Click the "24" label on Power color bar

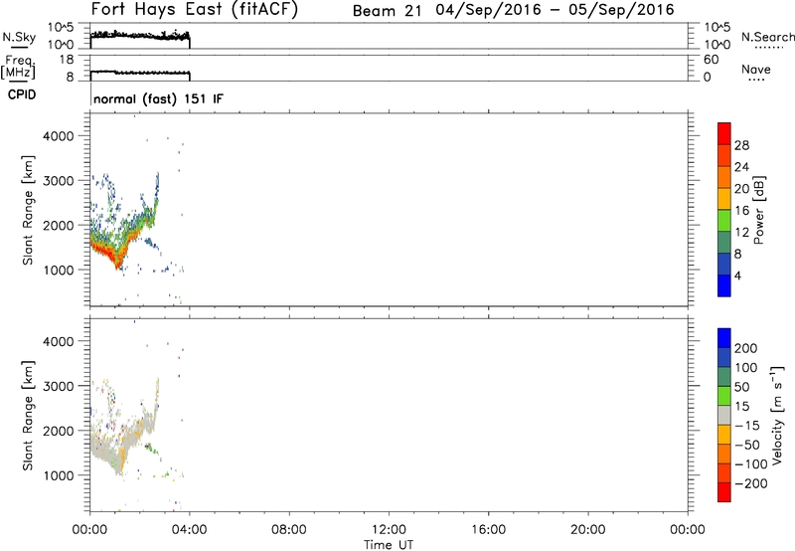(741, 167)
